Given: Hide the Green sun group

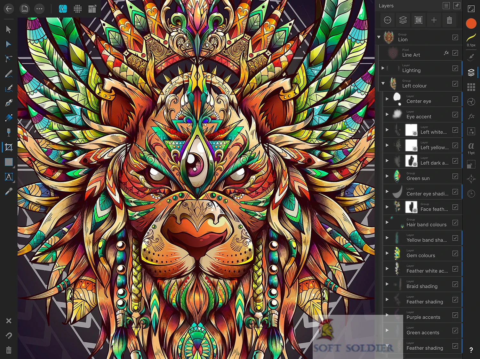Looking at the screenshot, I should tap(455, 176).
